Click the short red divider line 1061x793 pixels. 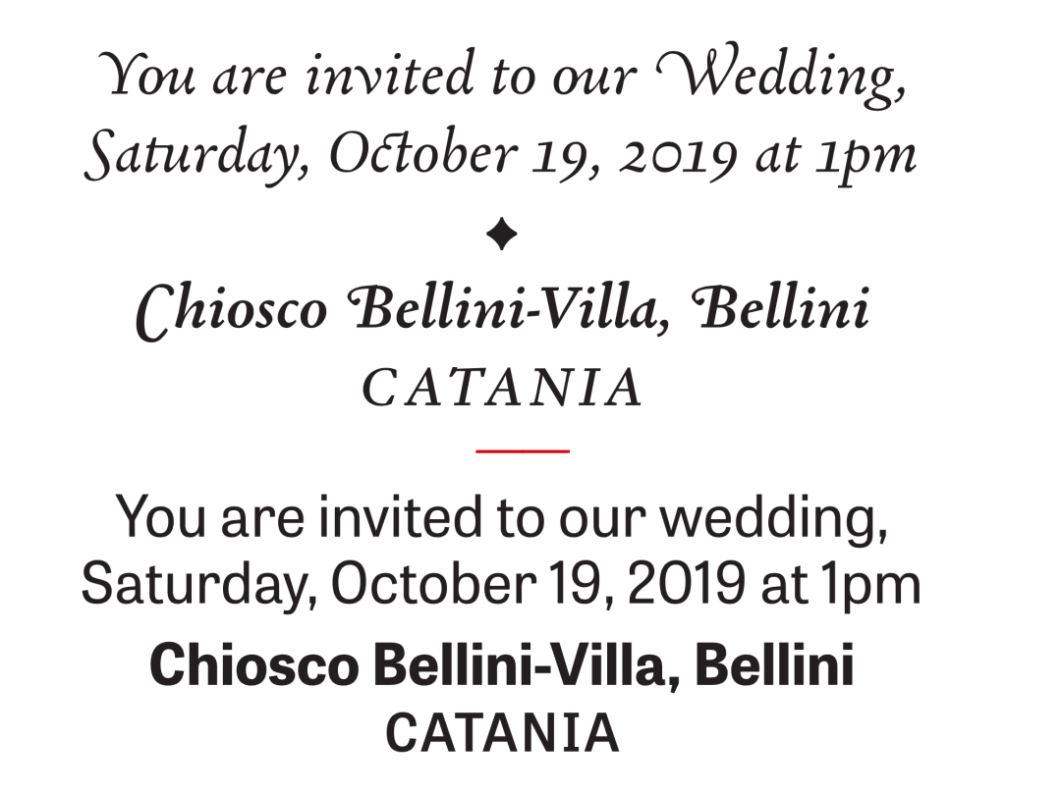(x=523, y=450)
